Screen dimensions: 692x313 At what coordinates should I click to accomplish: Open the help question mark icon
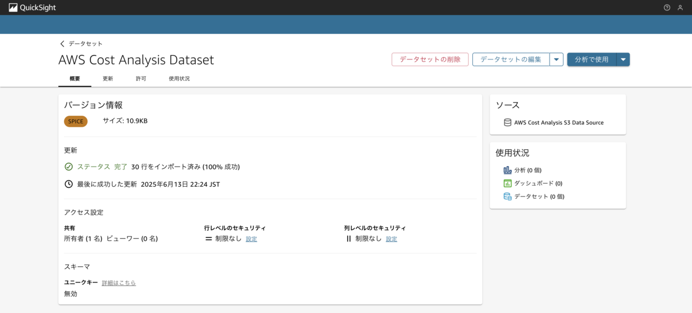(667, 7)
